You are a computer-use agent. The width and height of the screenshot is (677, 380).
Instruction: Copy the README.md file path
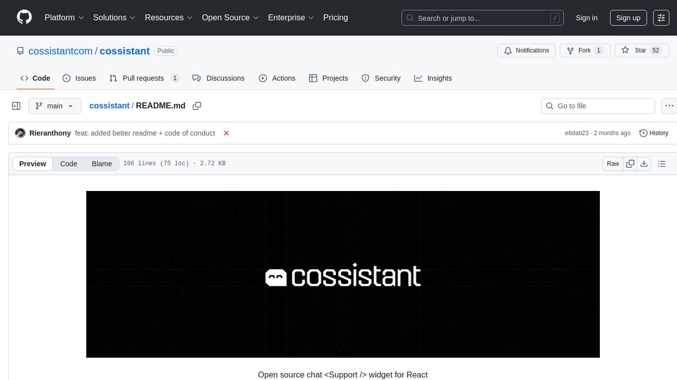(197, 106)
